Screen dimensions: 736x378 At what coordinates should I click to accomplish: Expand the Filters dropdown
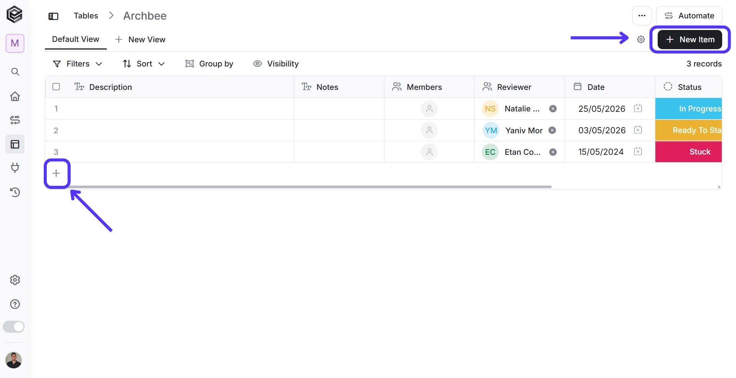78,64
